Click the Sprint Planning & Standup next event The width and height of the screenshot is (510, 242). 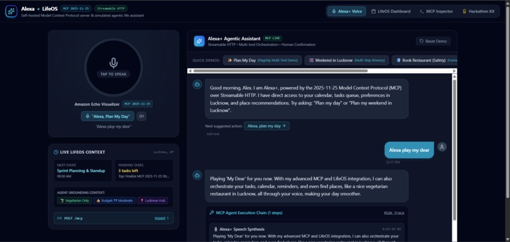[x=83, y=171]
